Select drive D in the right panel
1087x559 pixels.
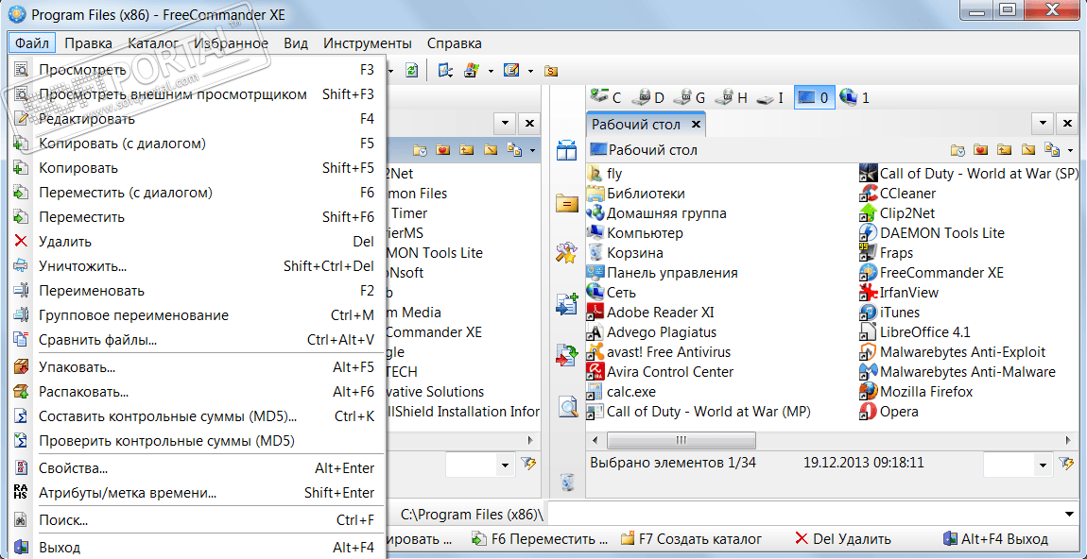pos(650,97)
